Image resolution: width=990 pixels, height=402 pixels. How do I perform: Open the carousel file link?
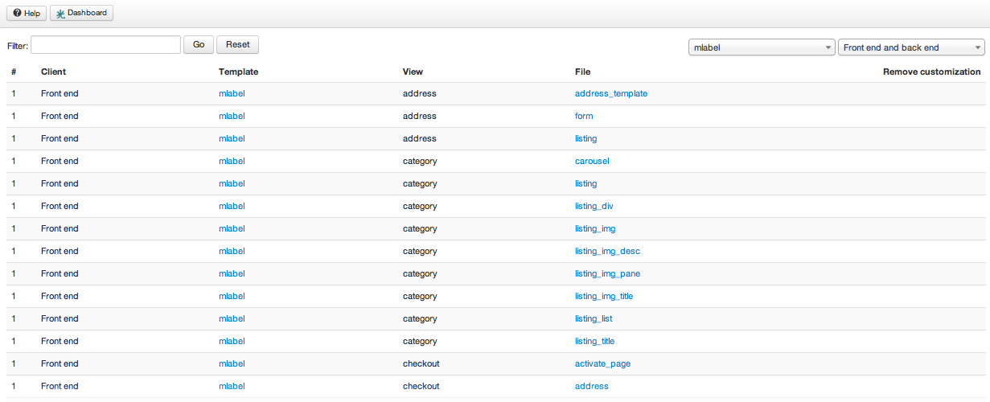pyautogui.click(x=592, y=161)
